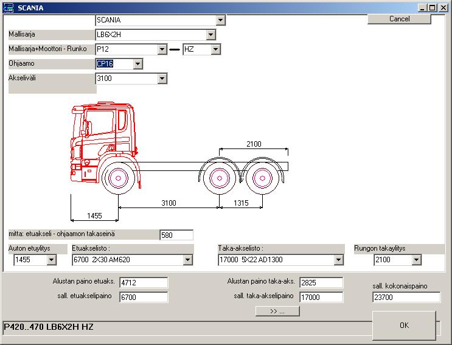Click the Ohjaamo label

point(21,63)
